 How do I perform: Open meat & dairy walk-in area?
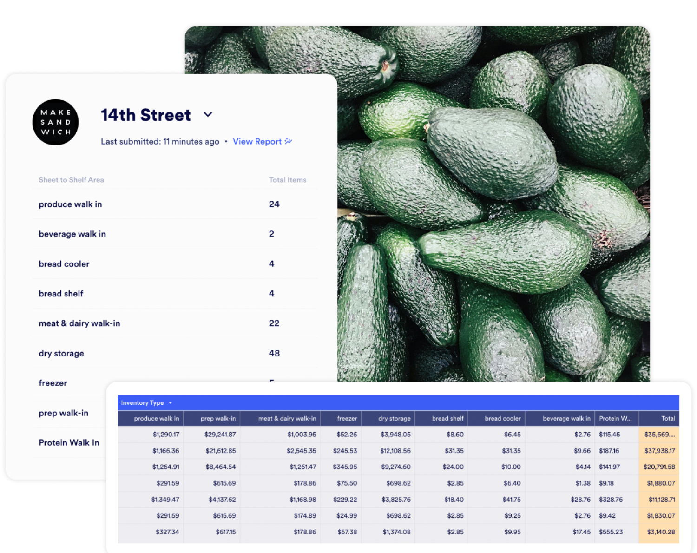(79, 323)
